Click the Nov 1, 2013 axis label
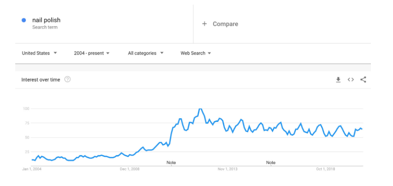 coord(227,169)
